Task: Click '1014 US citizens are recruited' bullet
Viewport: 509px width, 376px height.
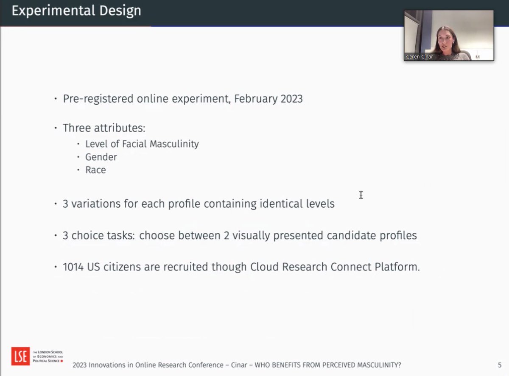Action: coord(241,267)
